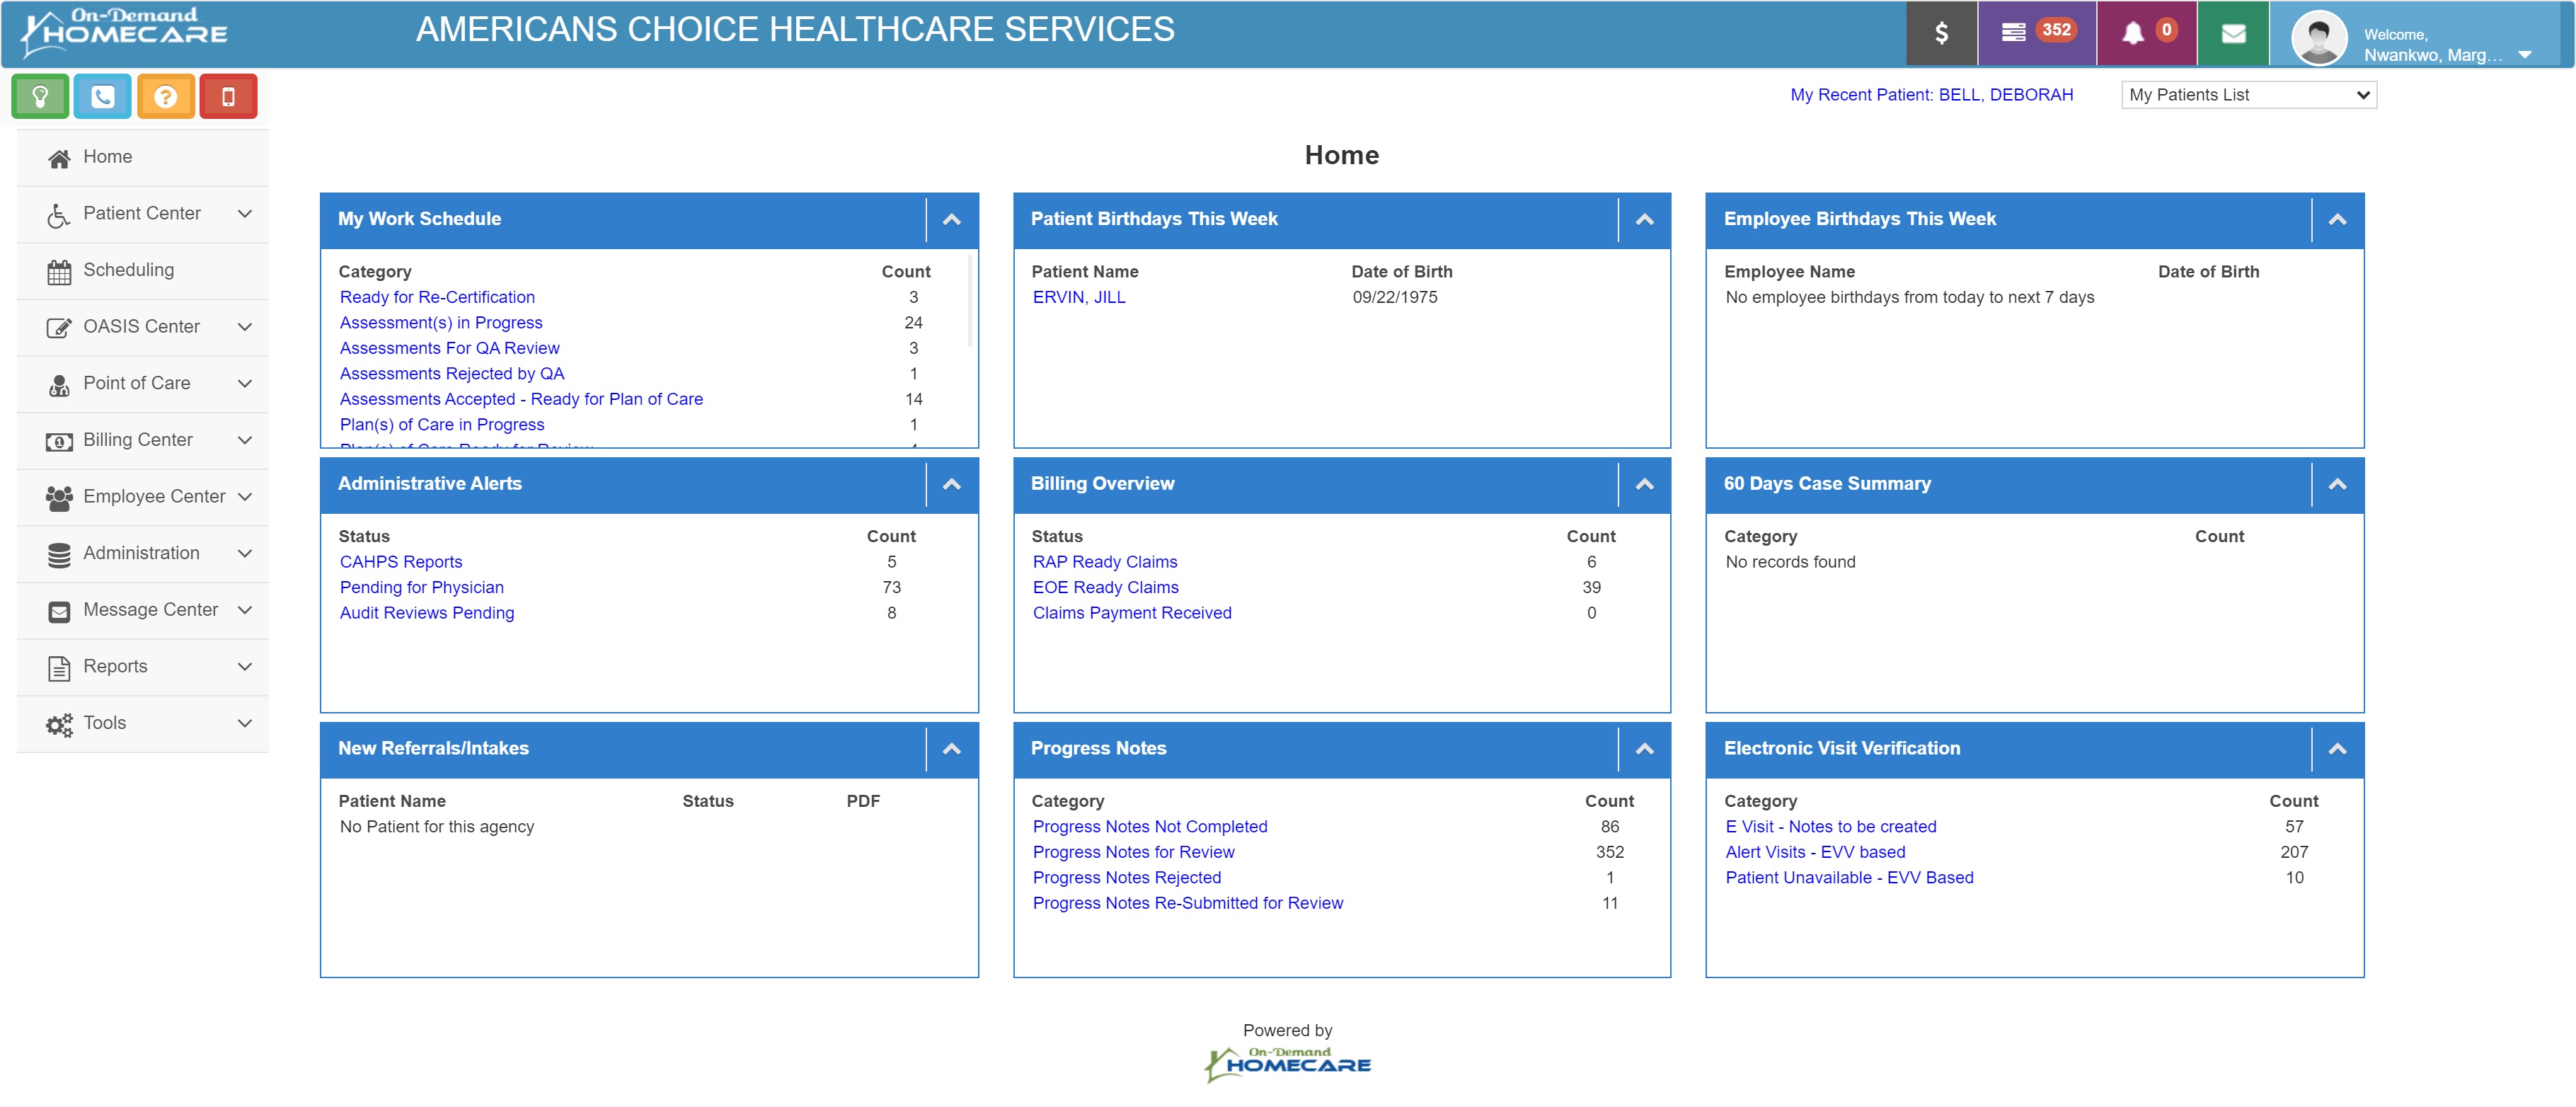Click the green lightbulb icon button
Image resolution: width=2576 pixels, height=1107 pixels.
(40, 97)
